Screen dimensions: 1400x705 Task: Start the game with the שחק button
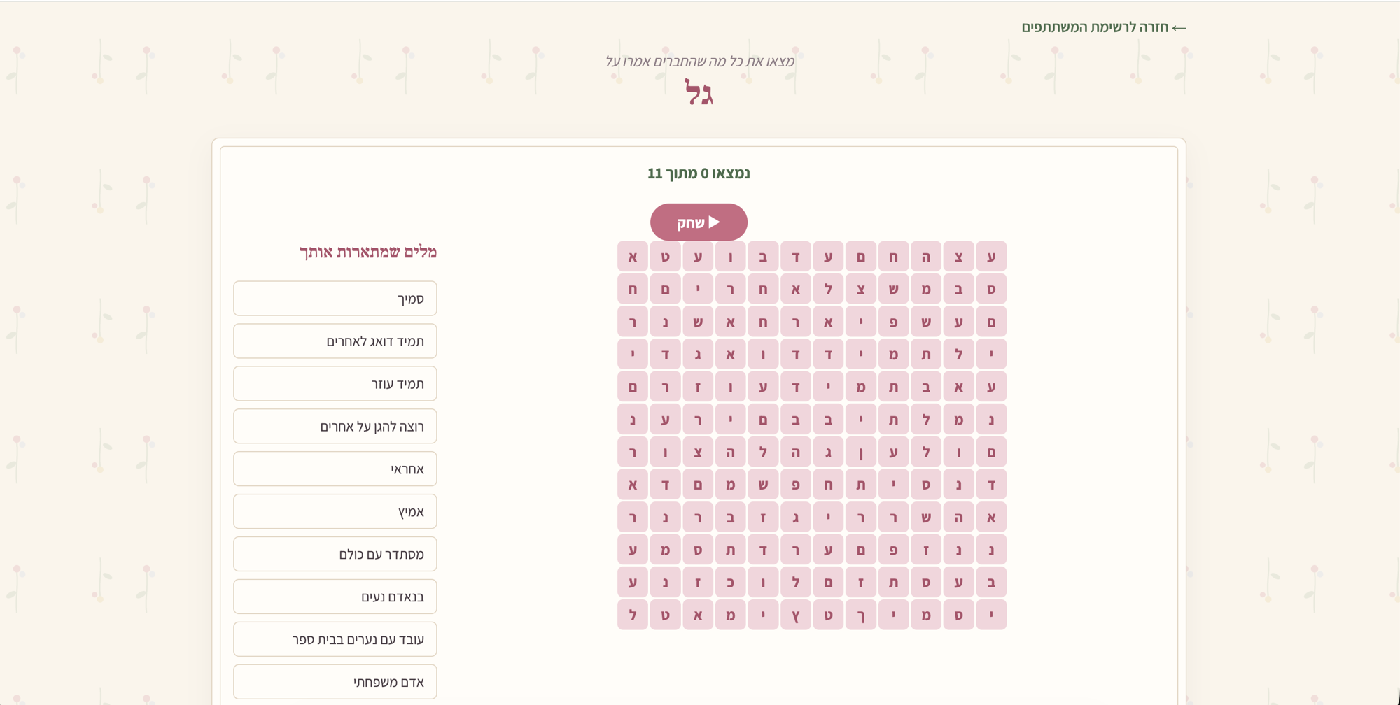pyautogui.click(x=699, y=222)
